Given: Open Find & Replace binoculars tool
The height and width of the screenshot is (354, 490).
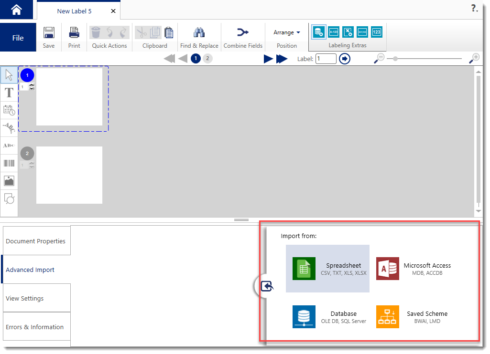Looking at the screenshot, I should [x=199, y=32].
